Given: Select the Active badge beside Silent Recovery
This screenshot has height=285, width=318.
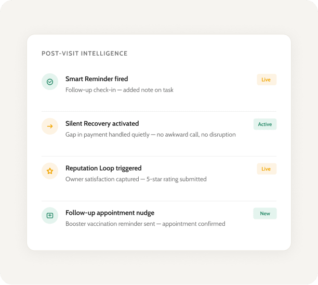Looking at the screenshot, I should 265,124.
